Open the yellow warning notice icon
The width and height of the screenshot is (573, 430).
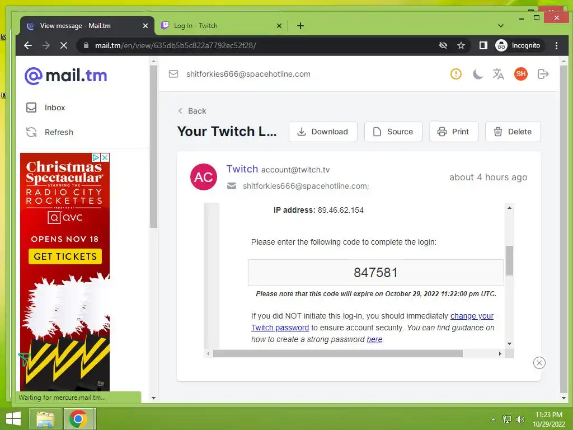455,74
